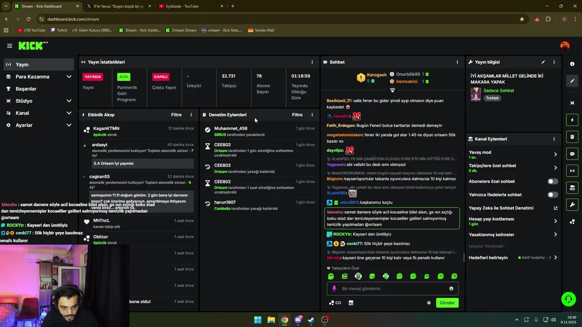
Task: Click the purple microphone icon in the message box
Action: tap(334, 288)
